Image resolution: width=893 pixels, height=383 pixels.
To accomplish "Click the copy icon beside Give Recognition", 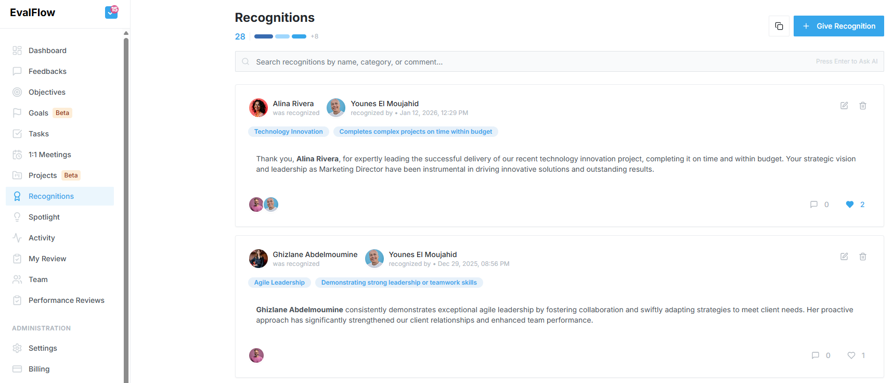I will pos(779,26).
